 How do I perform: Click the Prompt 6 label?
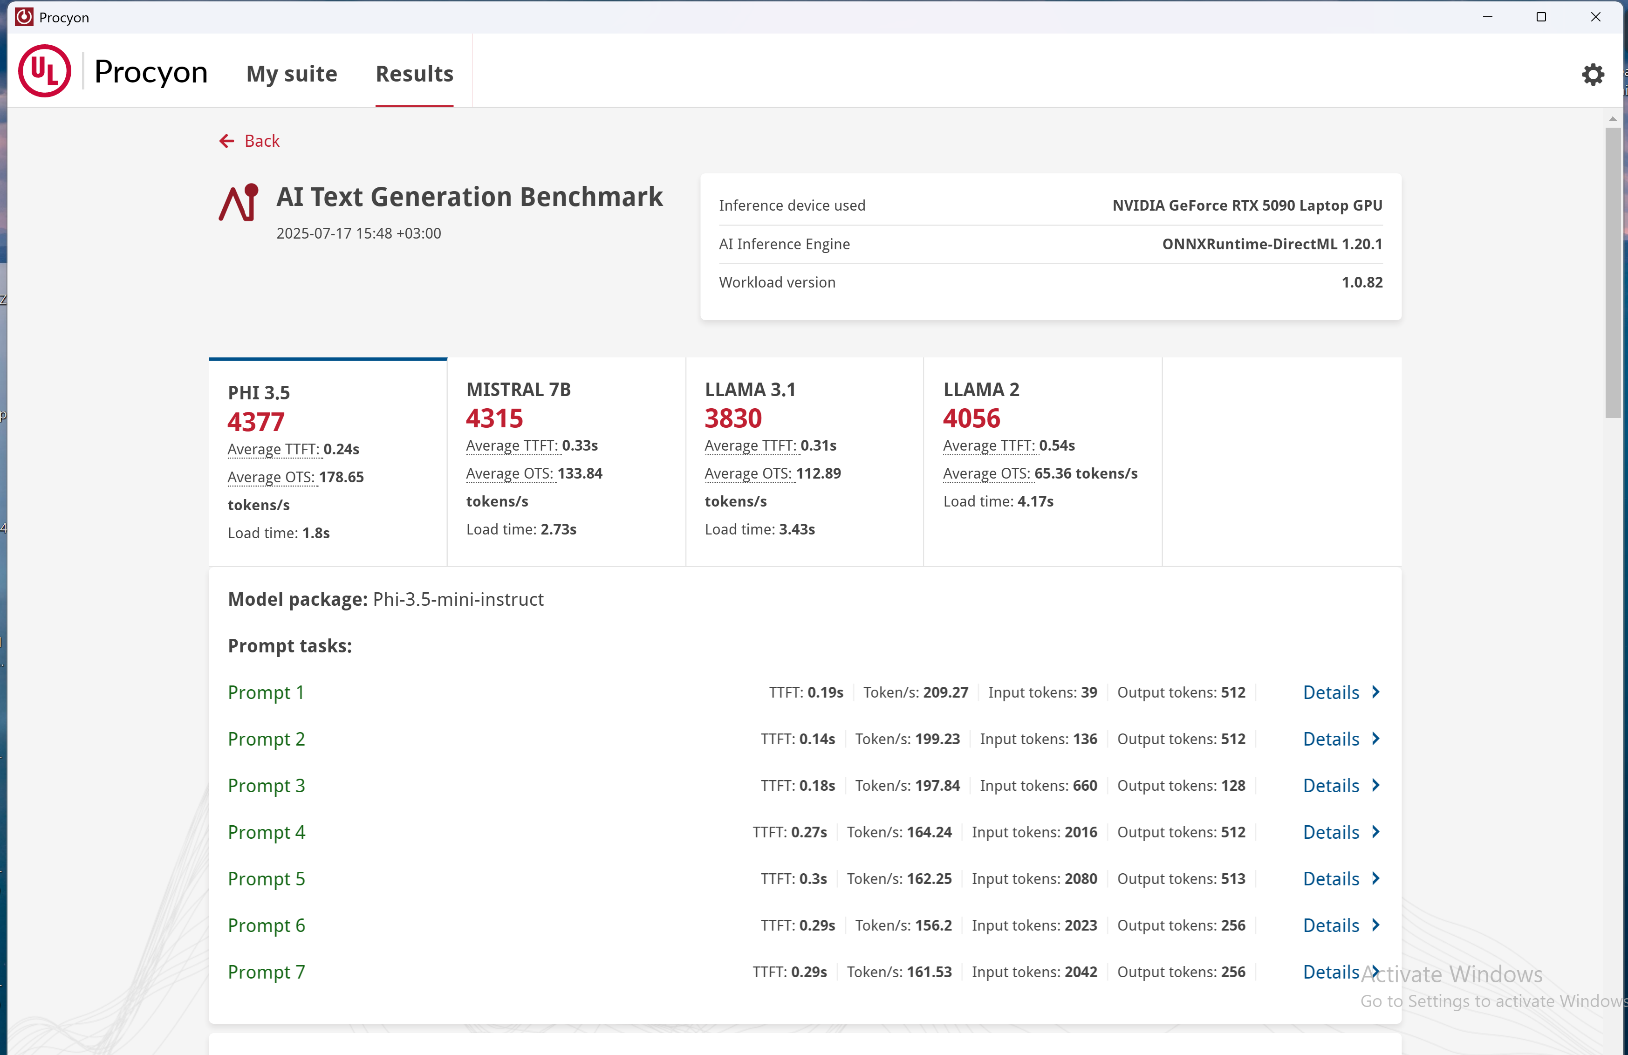pyautogui.click(x=266, y=925)
